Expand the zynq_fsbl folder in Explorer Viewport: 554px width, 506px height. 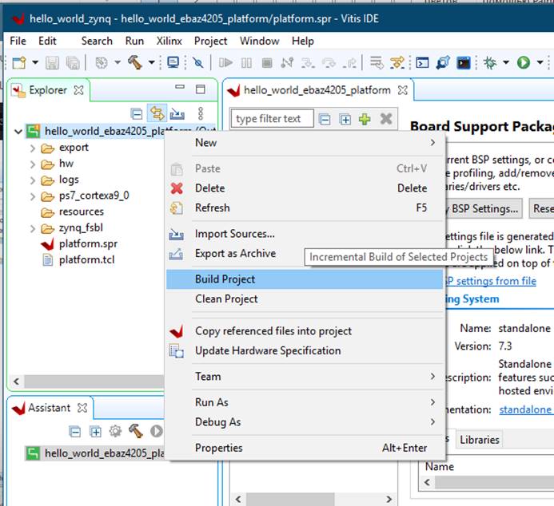coord(32,228)
